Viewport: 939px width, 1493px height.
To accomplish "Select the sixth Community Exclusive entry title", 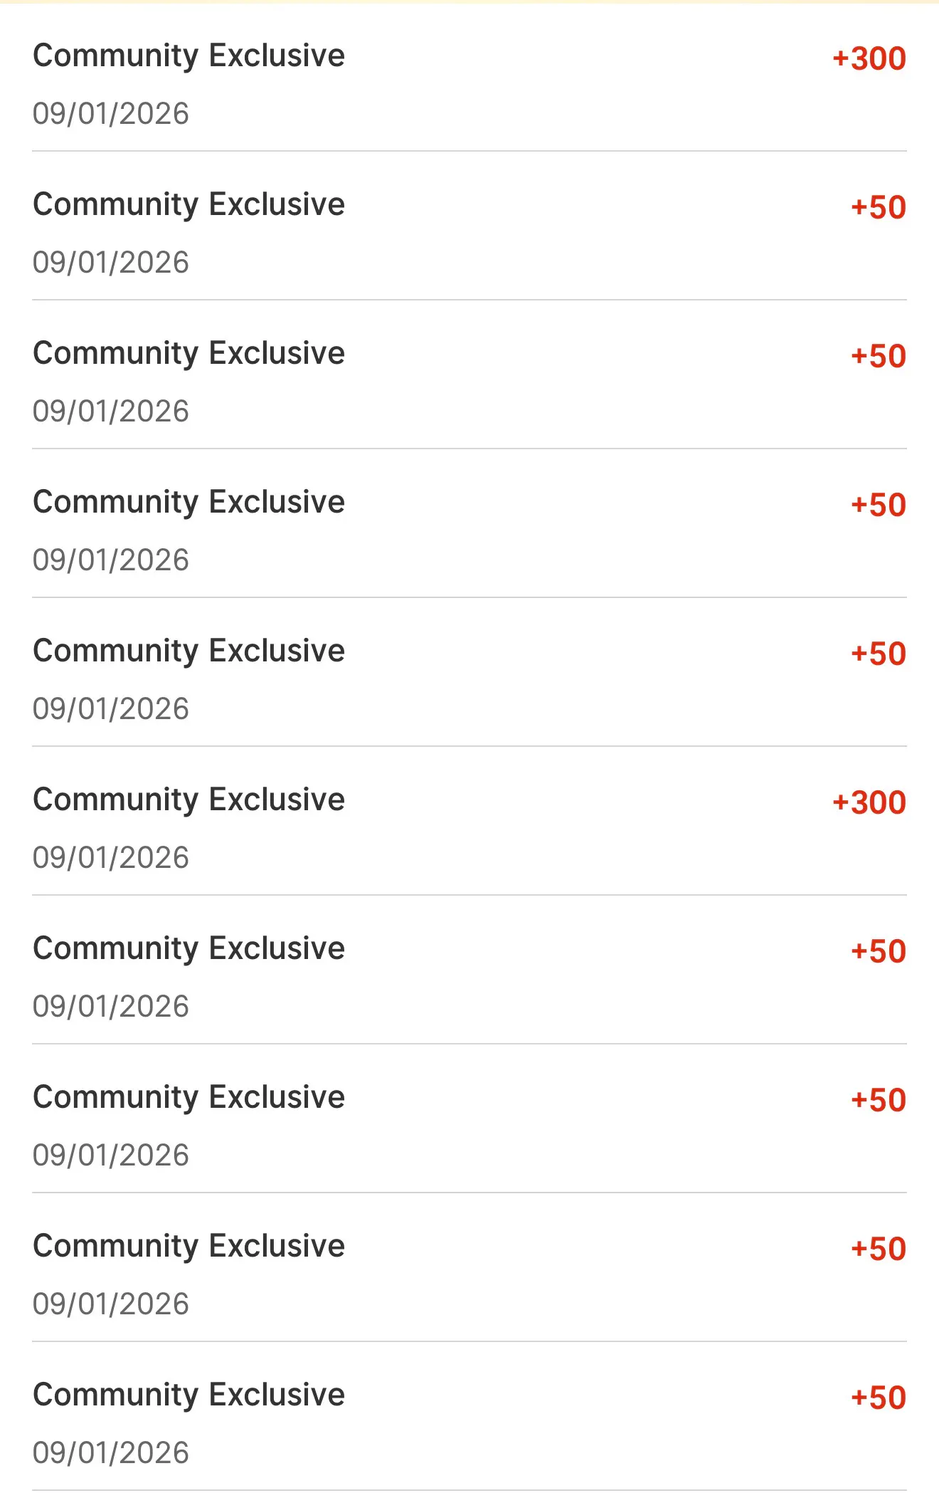I will (x=189, y=800).
